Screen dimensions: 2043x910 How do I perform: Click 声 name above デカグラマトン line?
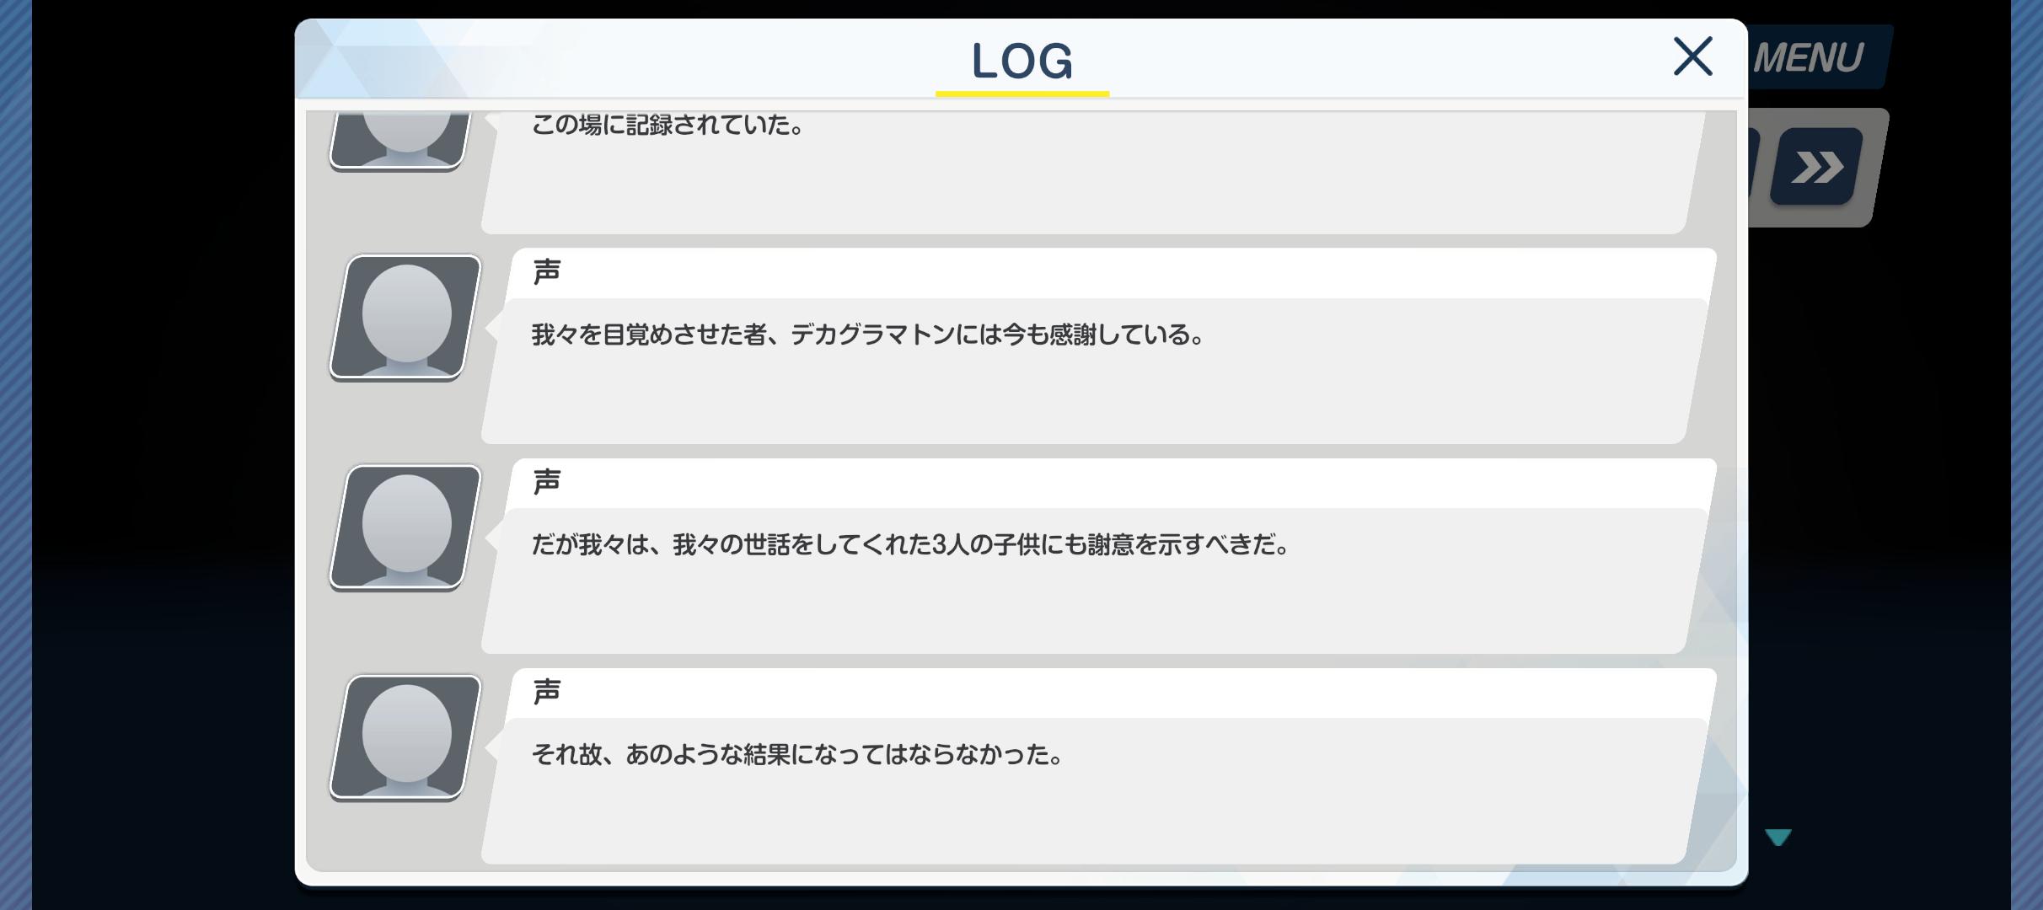547,271
